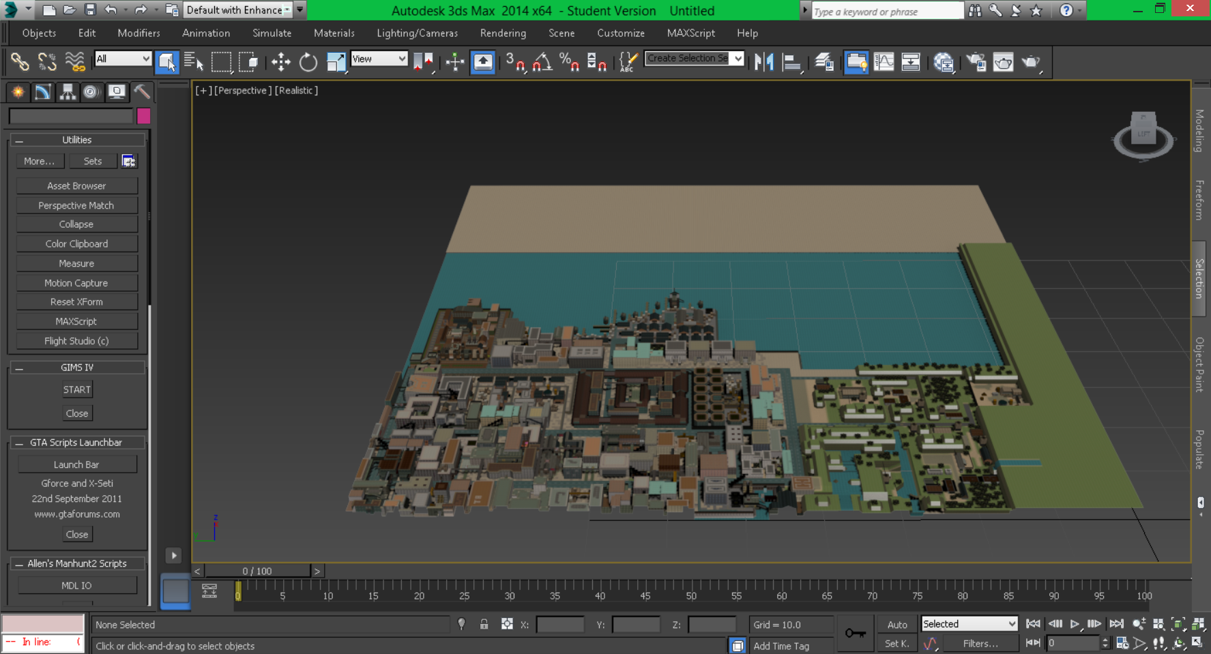Viewport: 1211px width, 654px height.
Task: Toggle Percent Snap
Action: [570, 62]
